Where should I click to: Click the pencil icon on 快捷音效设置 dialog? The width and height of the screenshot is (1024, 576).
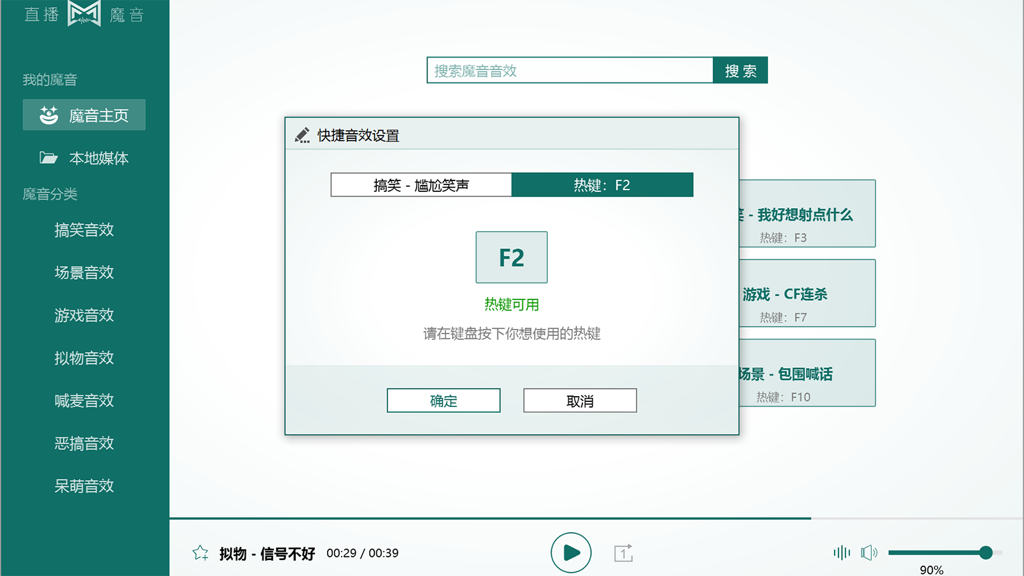[302, 135]
